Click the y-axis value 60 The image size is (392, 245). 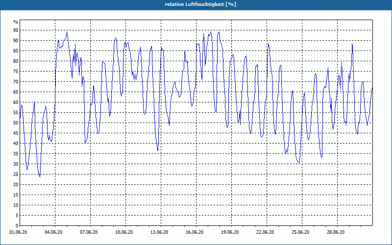point(16,102)
